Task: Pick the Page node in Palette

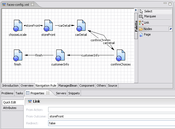Action: [x=145, y=35]
